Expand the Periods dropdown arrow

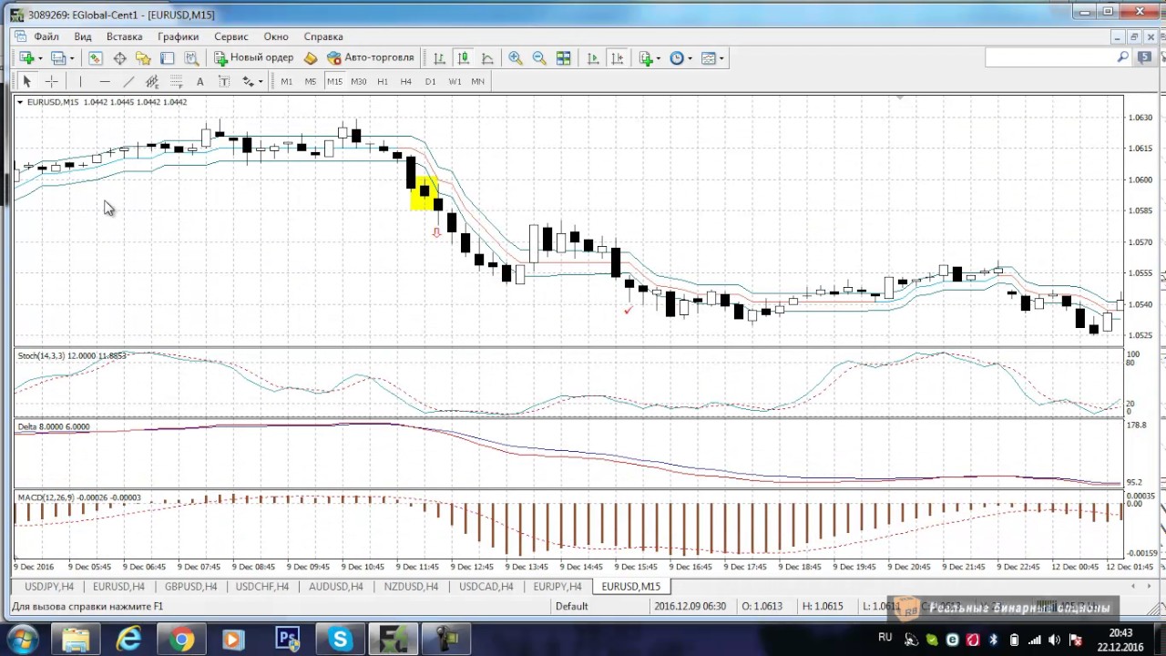[690, 58]
